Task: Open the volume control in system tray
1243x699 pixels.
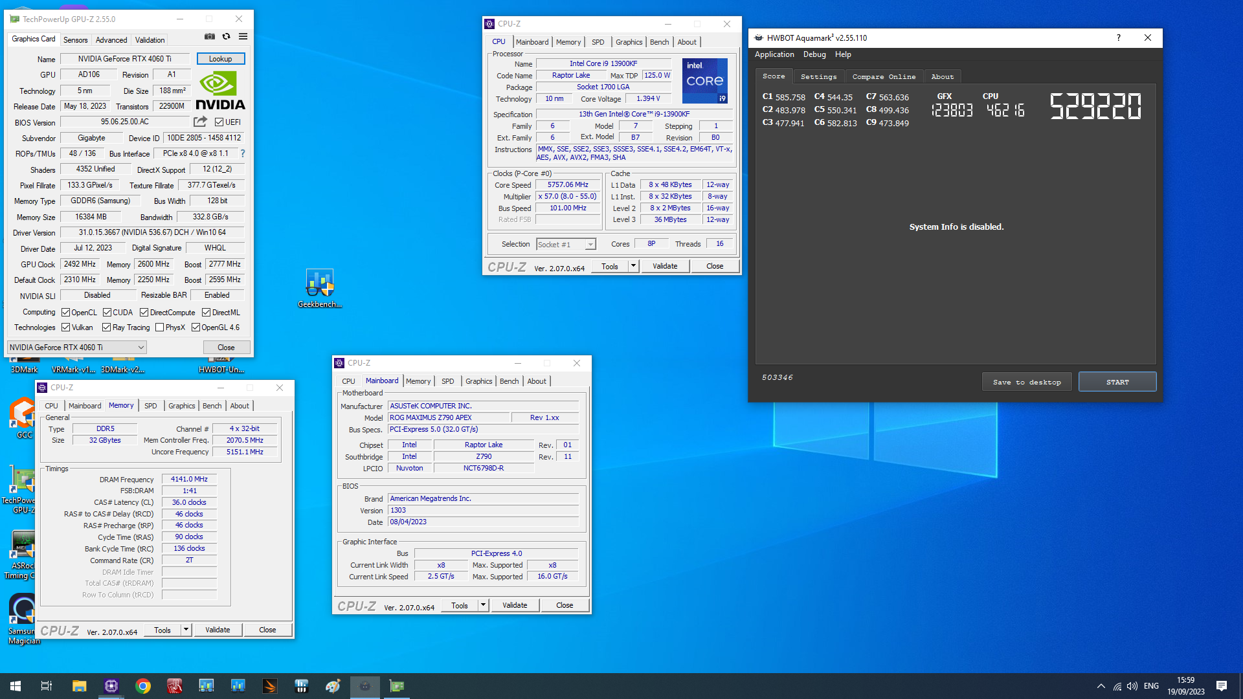Action: [x=1132, y=686]
